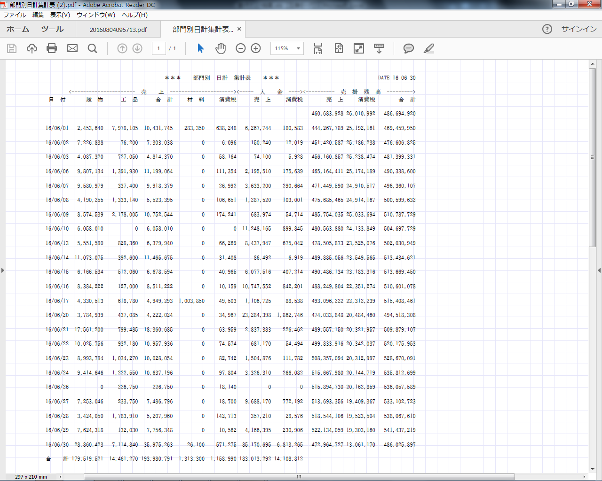Send file by email envelope icon
This screenshot has height=481, width=602.
pyautogui.click(x=72, y=48)
